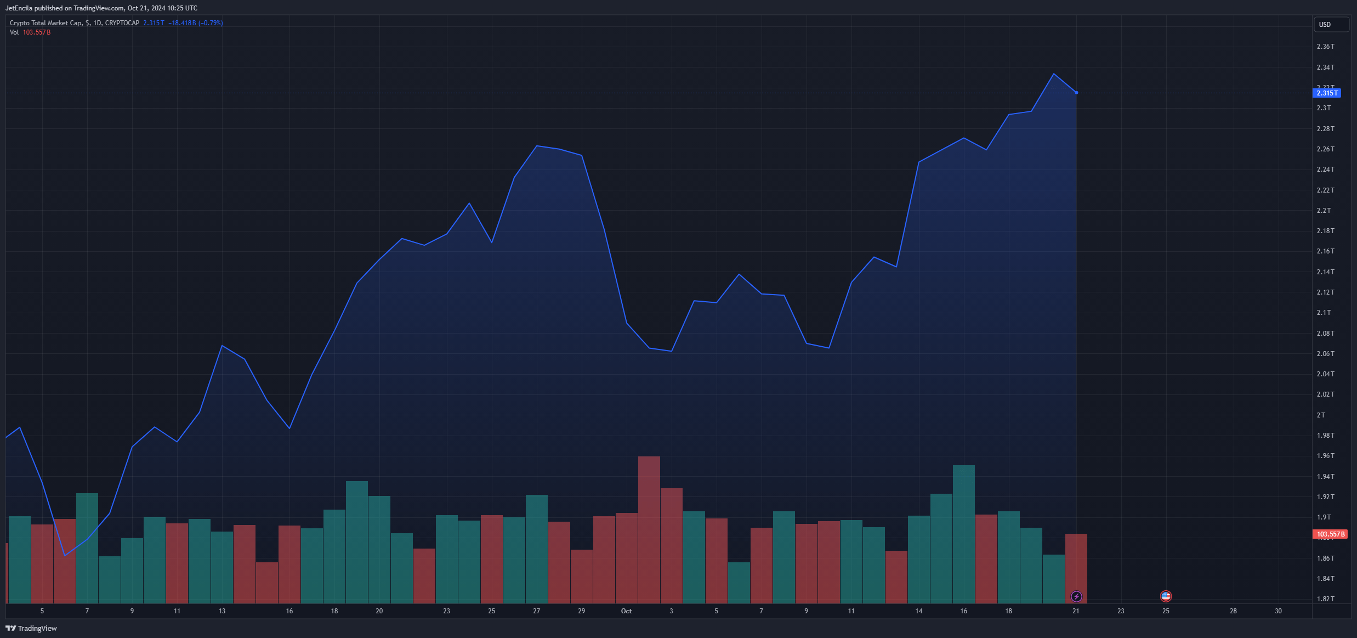
Task: Click the blue 2.315T current price label on the axis
Action: coord(1327,93)
